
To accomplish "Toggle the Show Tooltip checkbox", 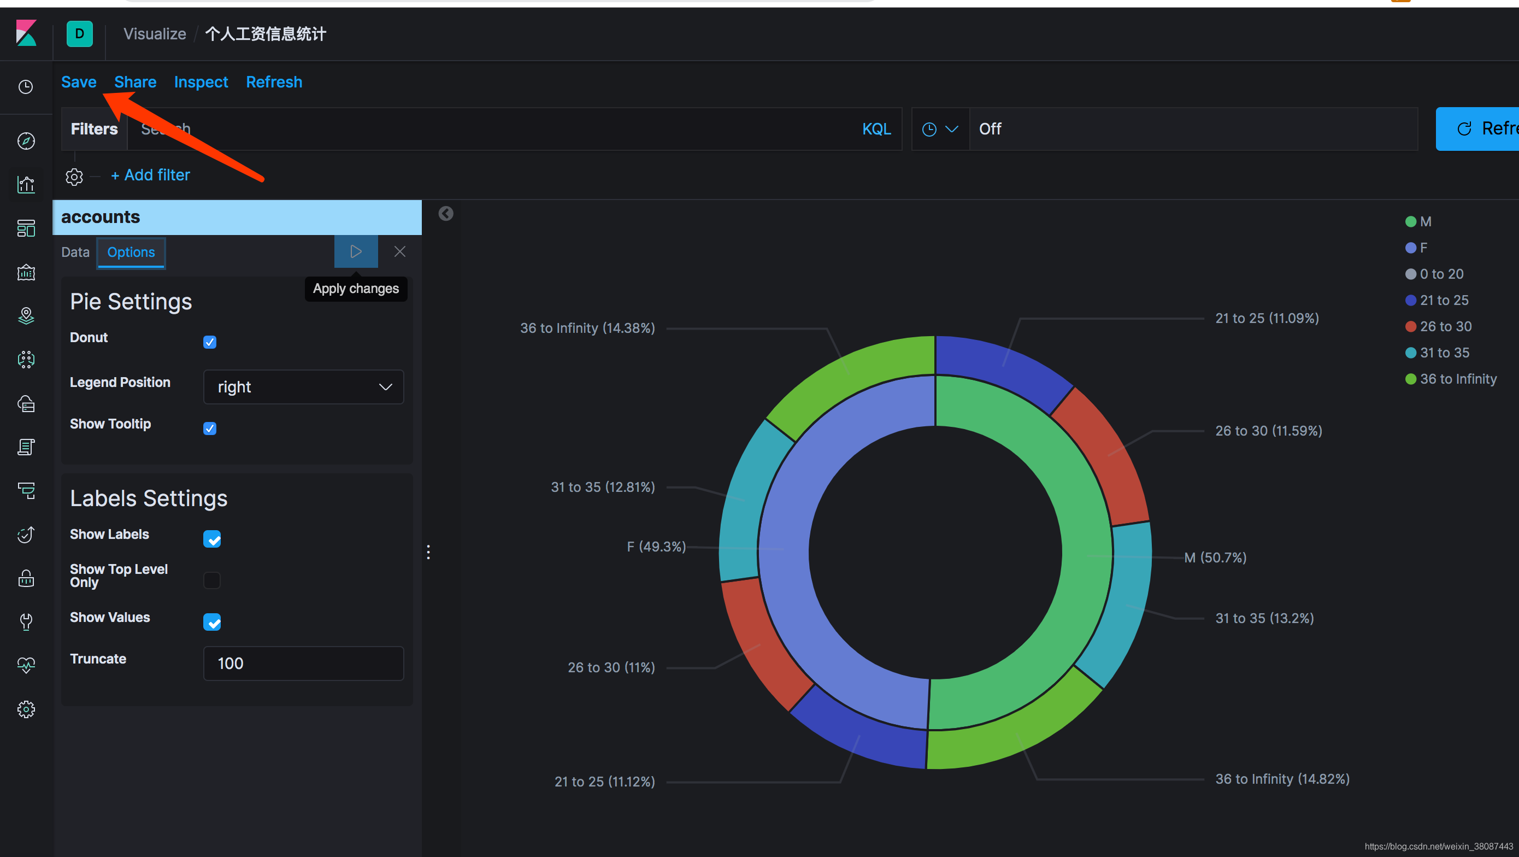I will pyautogui.click(x=210, y=428).
